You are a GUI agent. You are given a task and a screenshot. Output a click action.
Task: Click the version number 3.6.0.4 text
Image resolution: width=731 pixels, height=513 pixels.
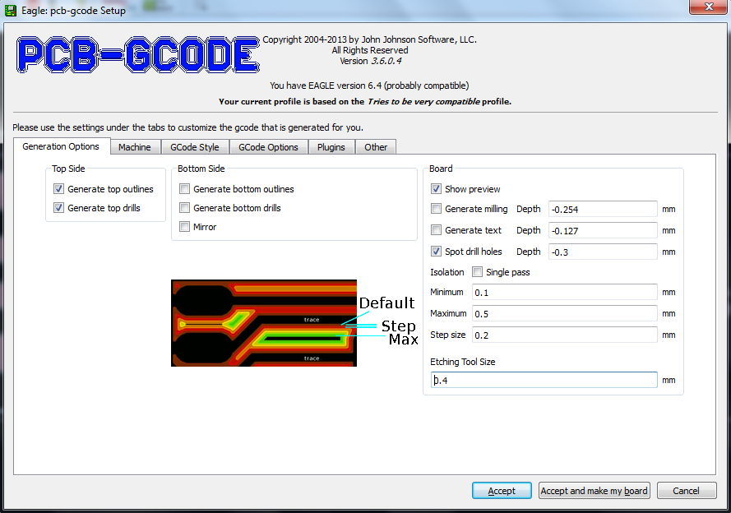(386, 61)
